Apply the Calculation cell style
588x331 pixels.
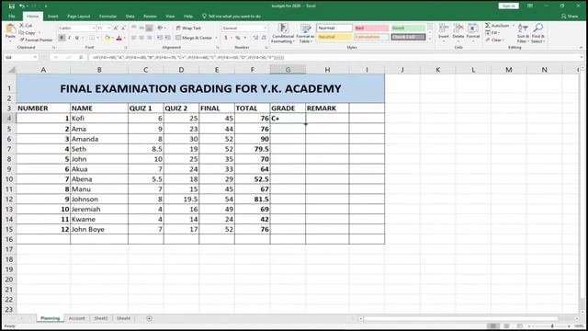[371, 37]
